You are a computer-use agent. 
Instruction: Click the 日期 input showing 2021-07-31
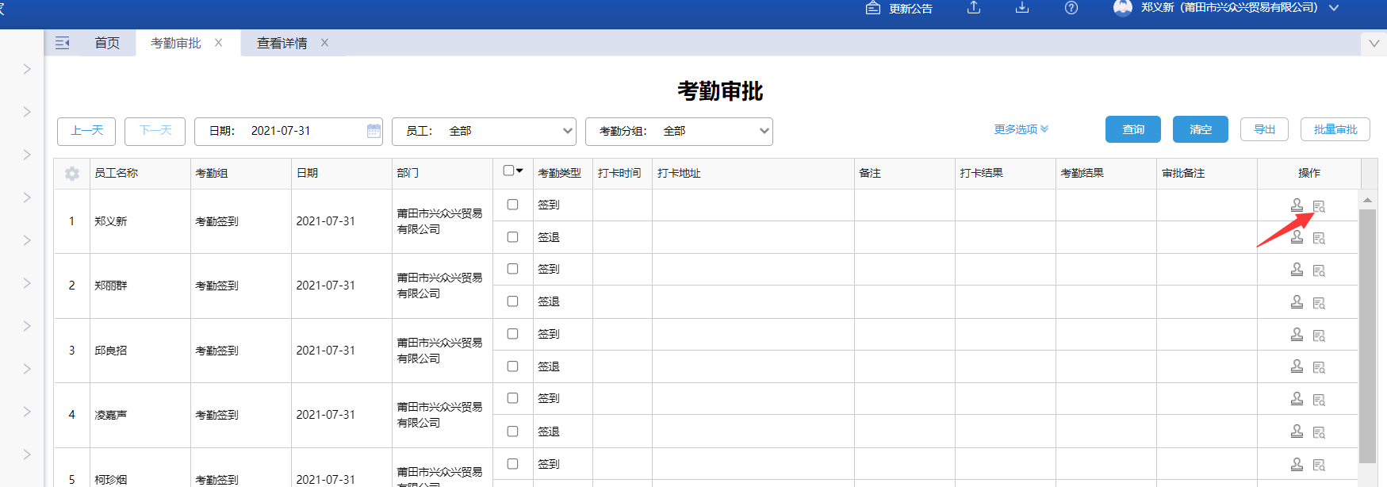[x=289, y=132]
